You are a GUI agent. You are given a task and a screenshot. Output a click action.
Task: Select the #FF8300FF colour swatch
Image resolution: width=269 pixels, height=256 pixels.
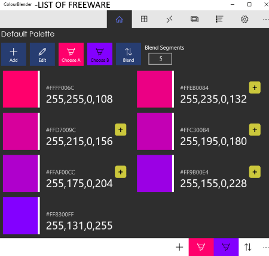(x=22, y=216)
